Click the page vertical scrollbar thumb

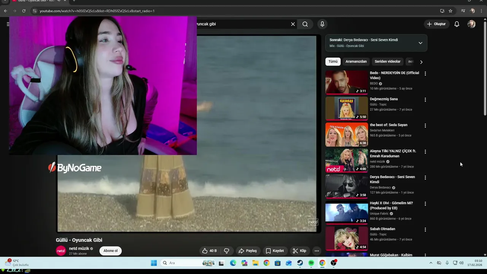(485, 68)
